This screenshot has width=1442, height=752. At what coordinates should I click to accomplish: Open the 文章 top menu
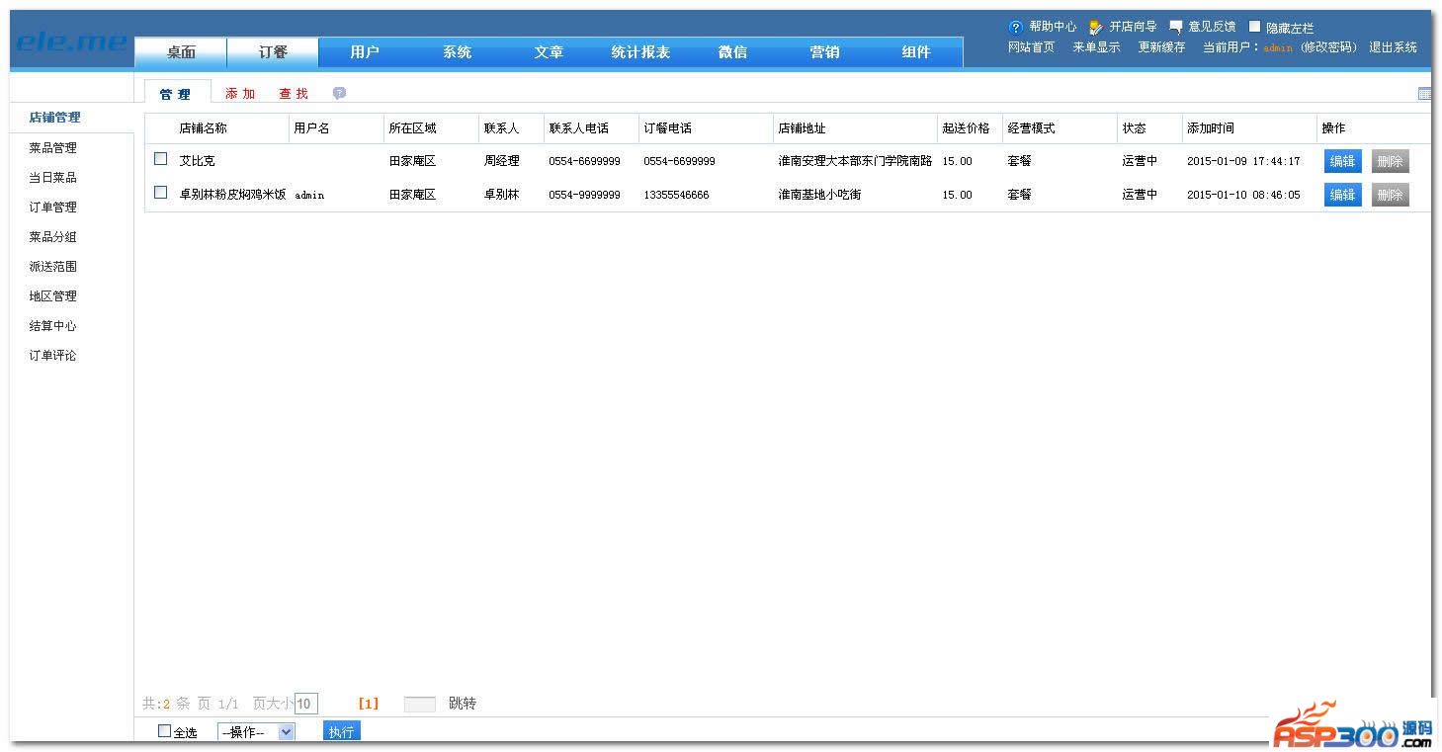(549, 52)
